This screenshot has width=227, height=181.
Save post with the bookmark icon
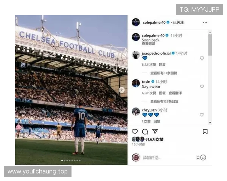(205, 132)
